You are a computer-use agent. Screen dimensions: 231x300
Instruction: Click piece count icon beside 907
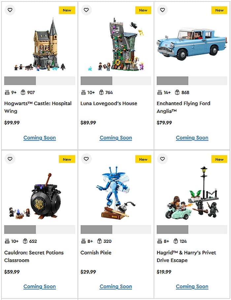tap(23, 93)
